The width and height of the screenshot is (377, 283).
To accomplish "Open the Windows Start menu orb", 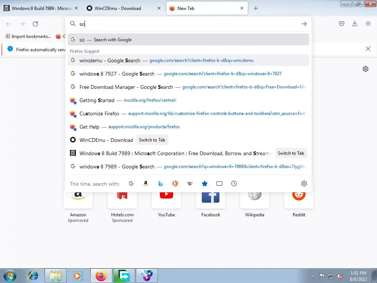I will [x=10, y=276].
